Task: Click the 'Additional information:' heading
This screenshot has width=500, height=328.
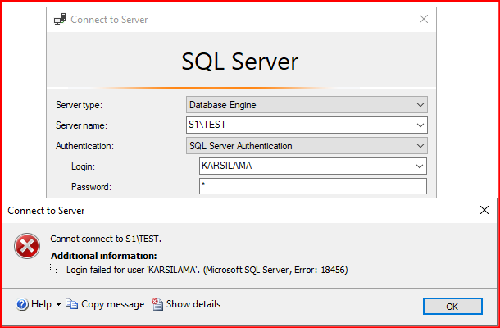Action: (104, 256)
